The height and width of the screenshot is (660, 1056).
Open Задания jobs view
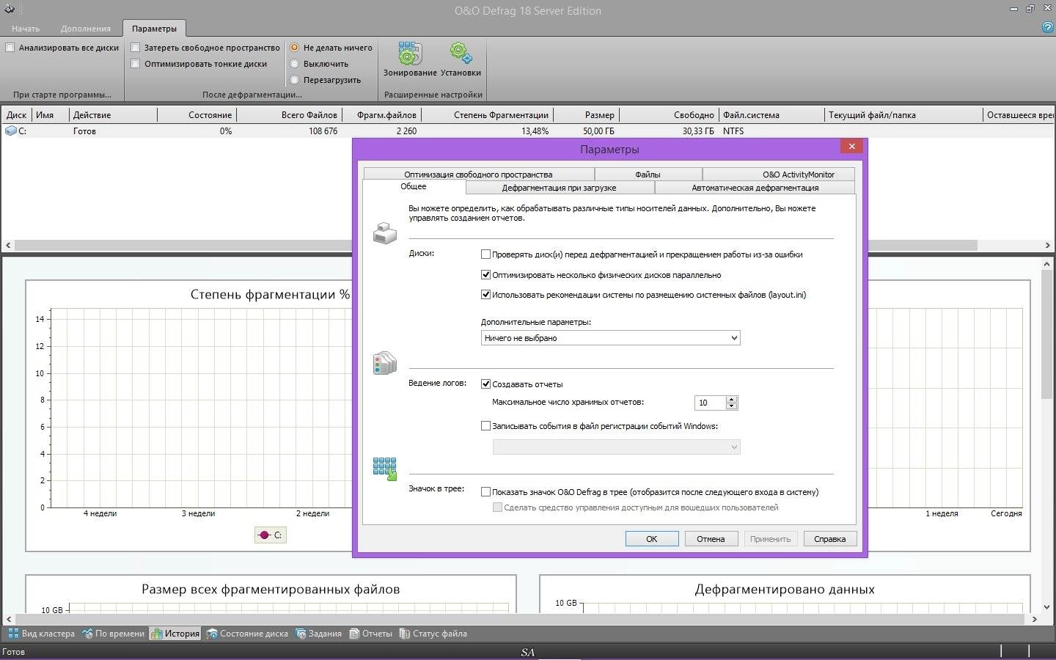318,634
